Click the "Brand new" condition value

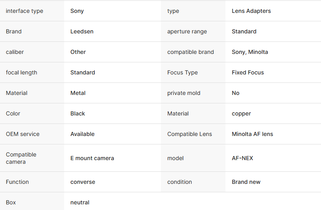(x=246, y=182)
